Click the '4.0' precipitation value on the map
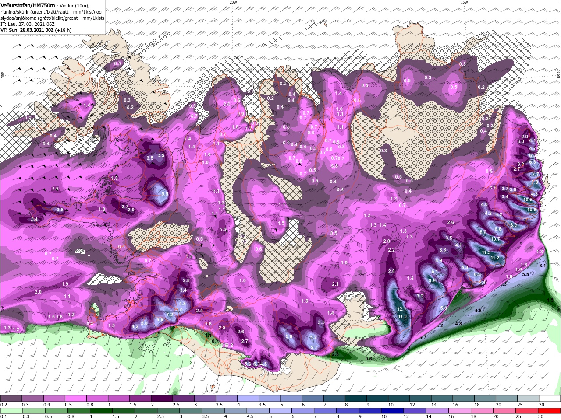 pyautogui.click(x=484, y=204)
